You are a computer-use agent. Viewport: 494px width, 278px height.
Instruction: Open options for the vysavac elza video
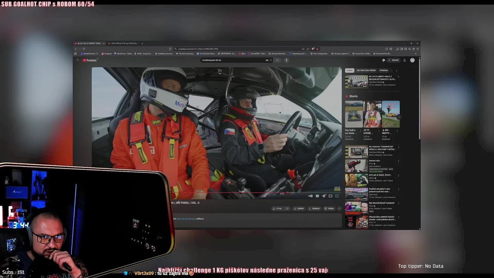[399, 161]
